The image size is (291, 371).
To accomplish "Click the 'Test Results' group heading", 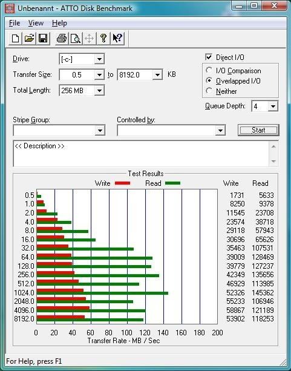I will 146,174.
